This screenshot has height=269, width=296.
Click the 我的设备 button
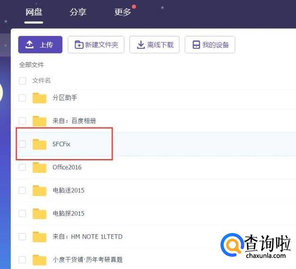(210, 45)
